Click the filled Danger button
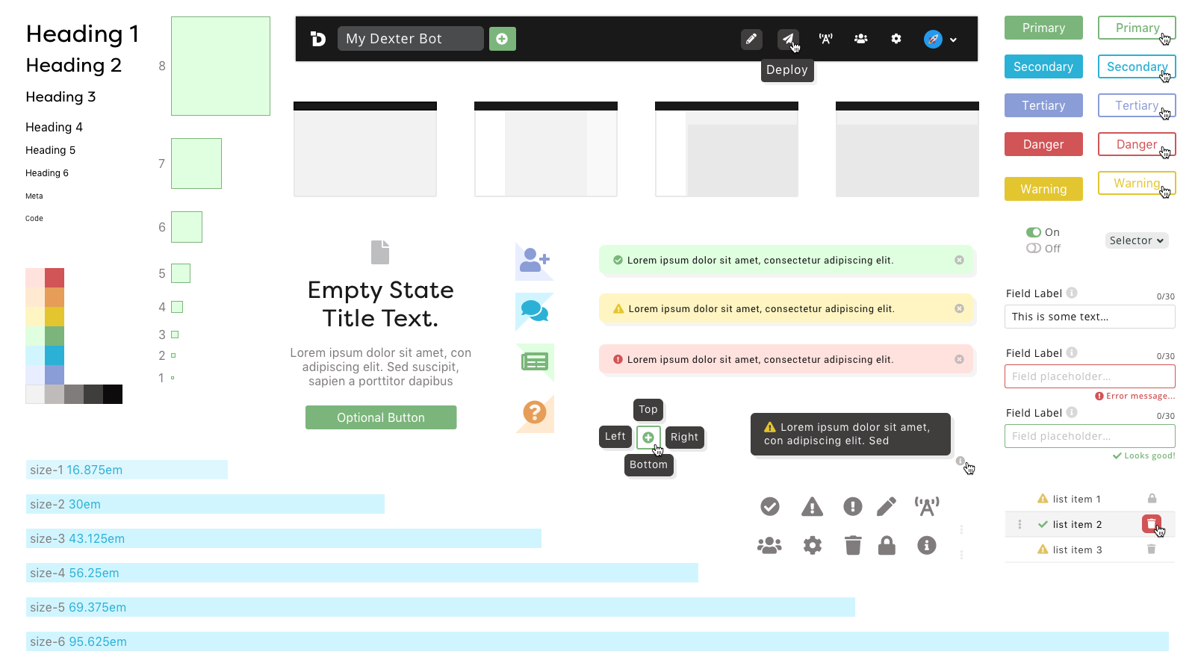 click(x=1043, y=144)
